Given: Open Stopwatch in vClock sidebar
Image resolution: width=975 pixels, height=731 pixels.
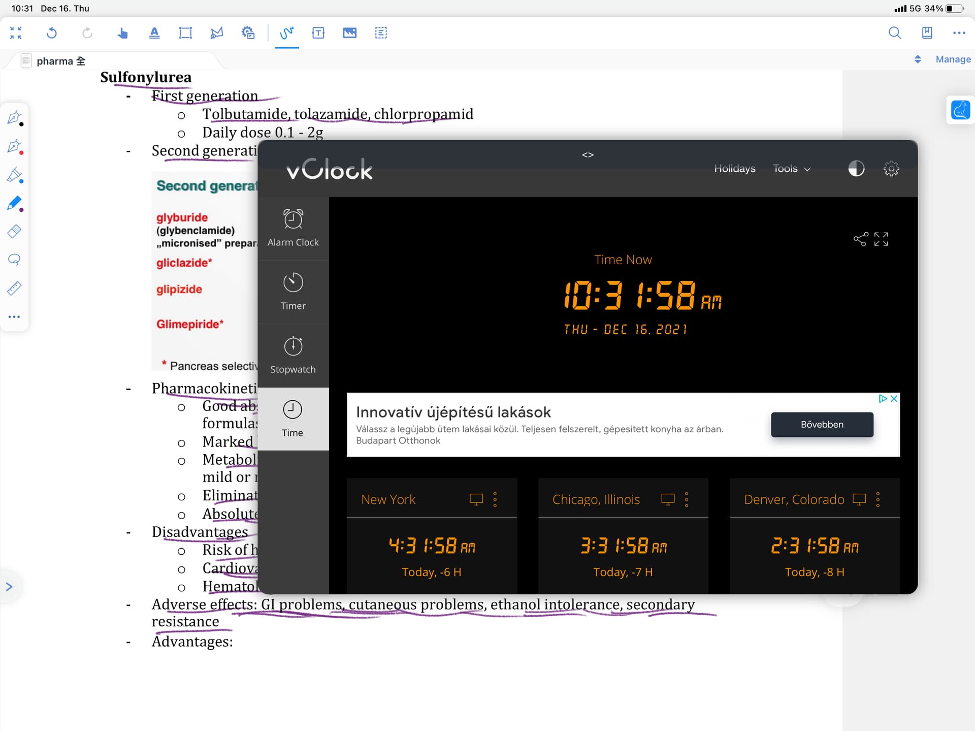Looking at the screenshot, I should [x=293, y=355].
